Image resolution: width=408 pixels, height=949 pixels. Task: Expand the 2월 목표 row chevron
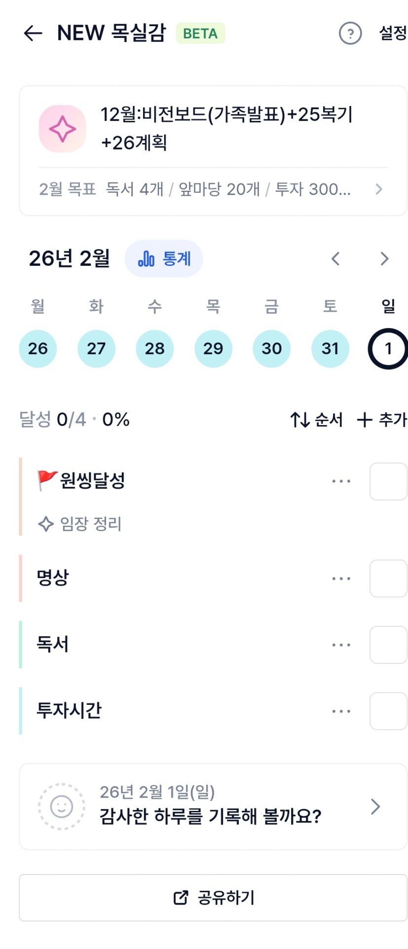pos(378,189)
